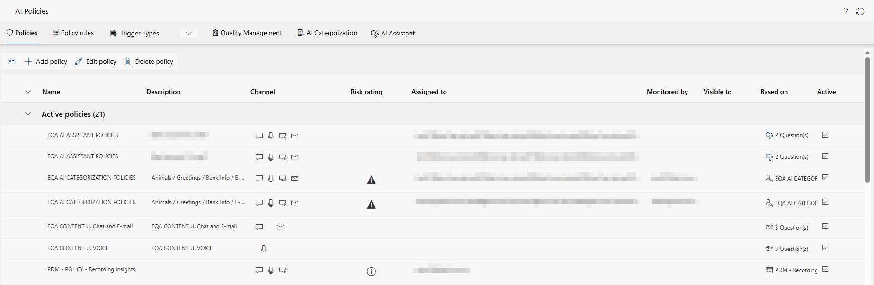The height and width of the screenshot is (285, 874).
Task: Click the chevron in the table header row
Action: 28,92
